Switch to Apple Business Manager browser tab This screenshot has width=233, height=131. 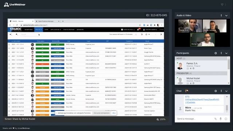[47, 21]
